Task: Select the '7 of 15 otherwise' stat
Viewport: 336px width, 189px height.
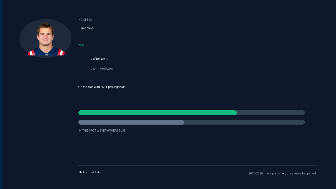Action: tap(102, 69)
